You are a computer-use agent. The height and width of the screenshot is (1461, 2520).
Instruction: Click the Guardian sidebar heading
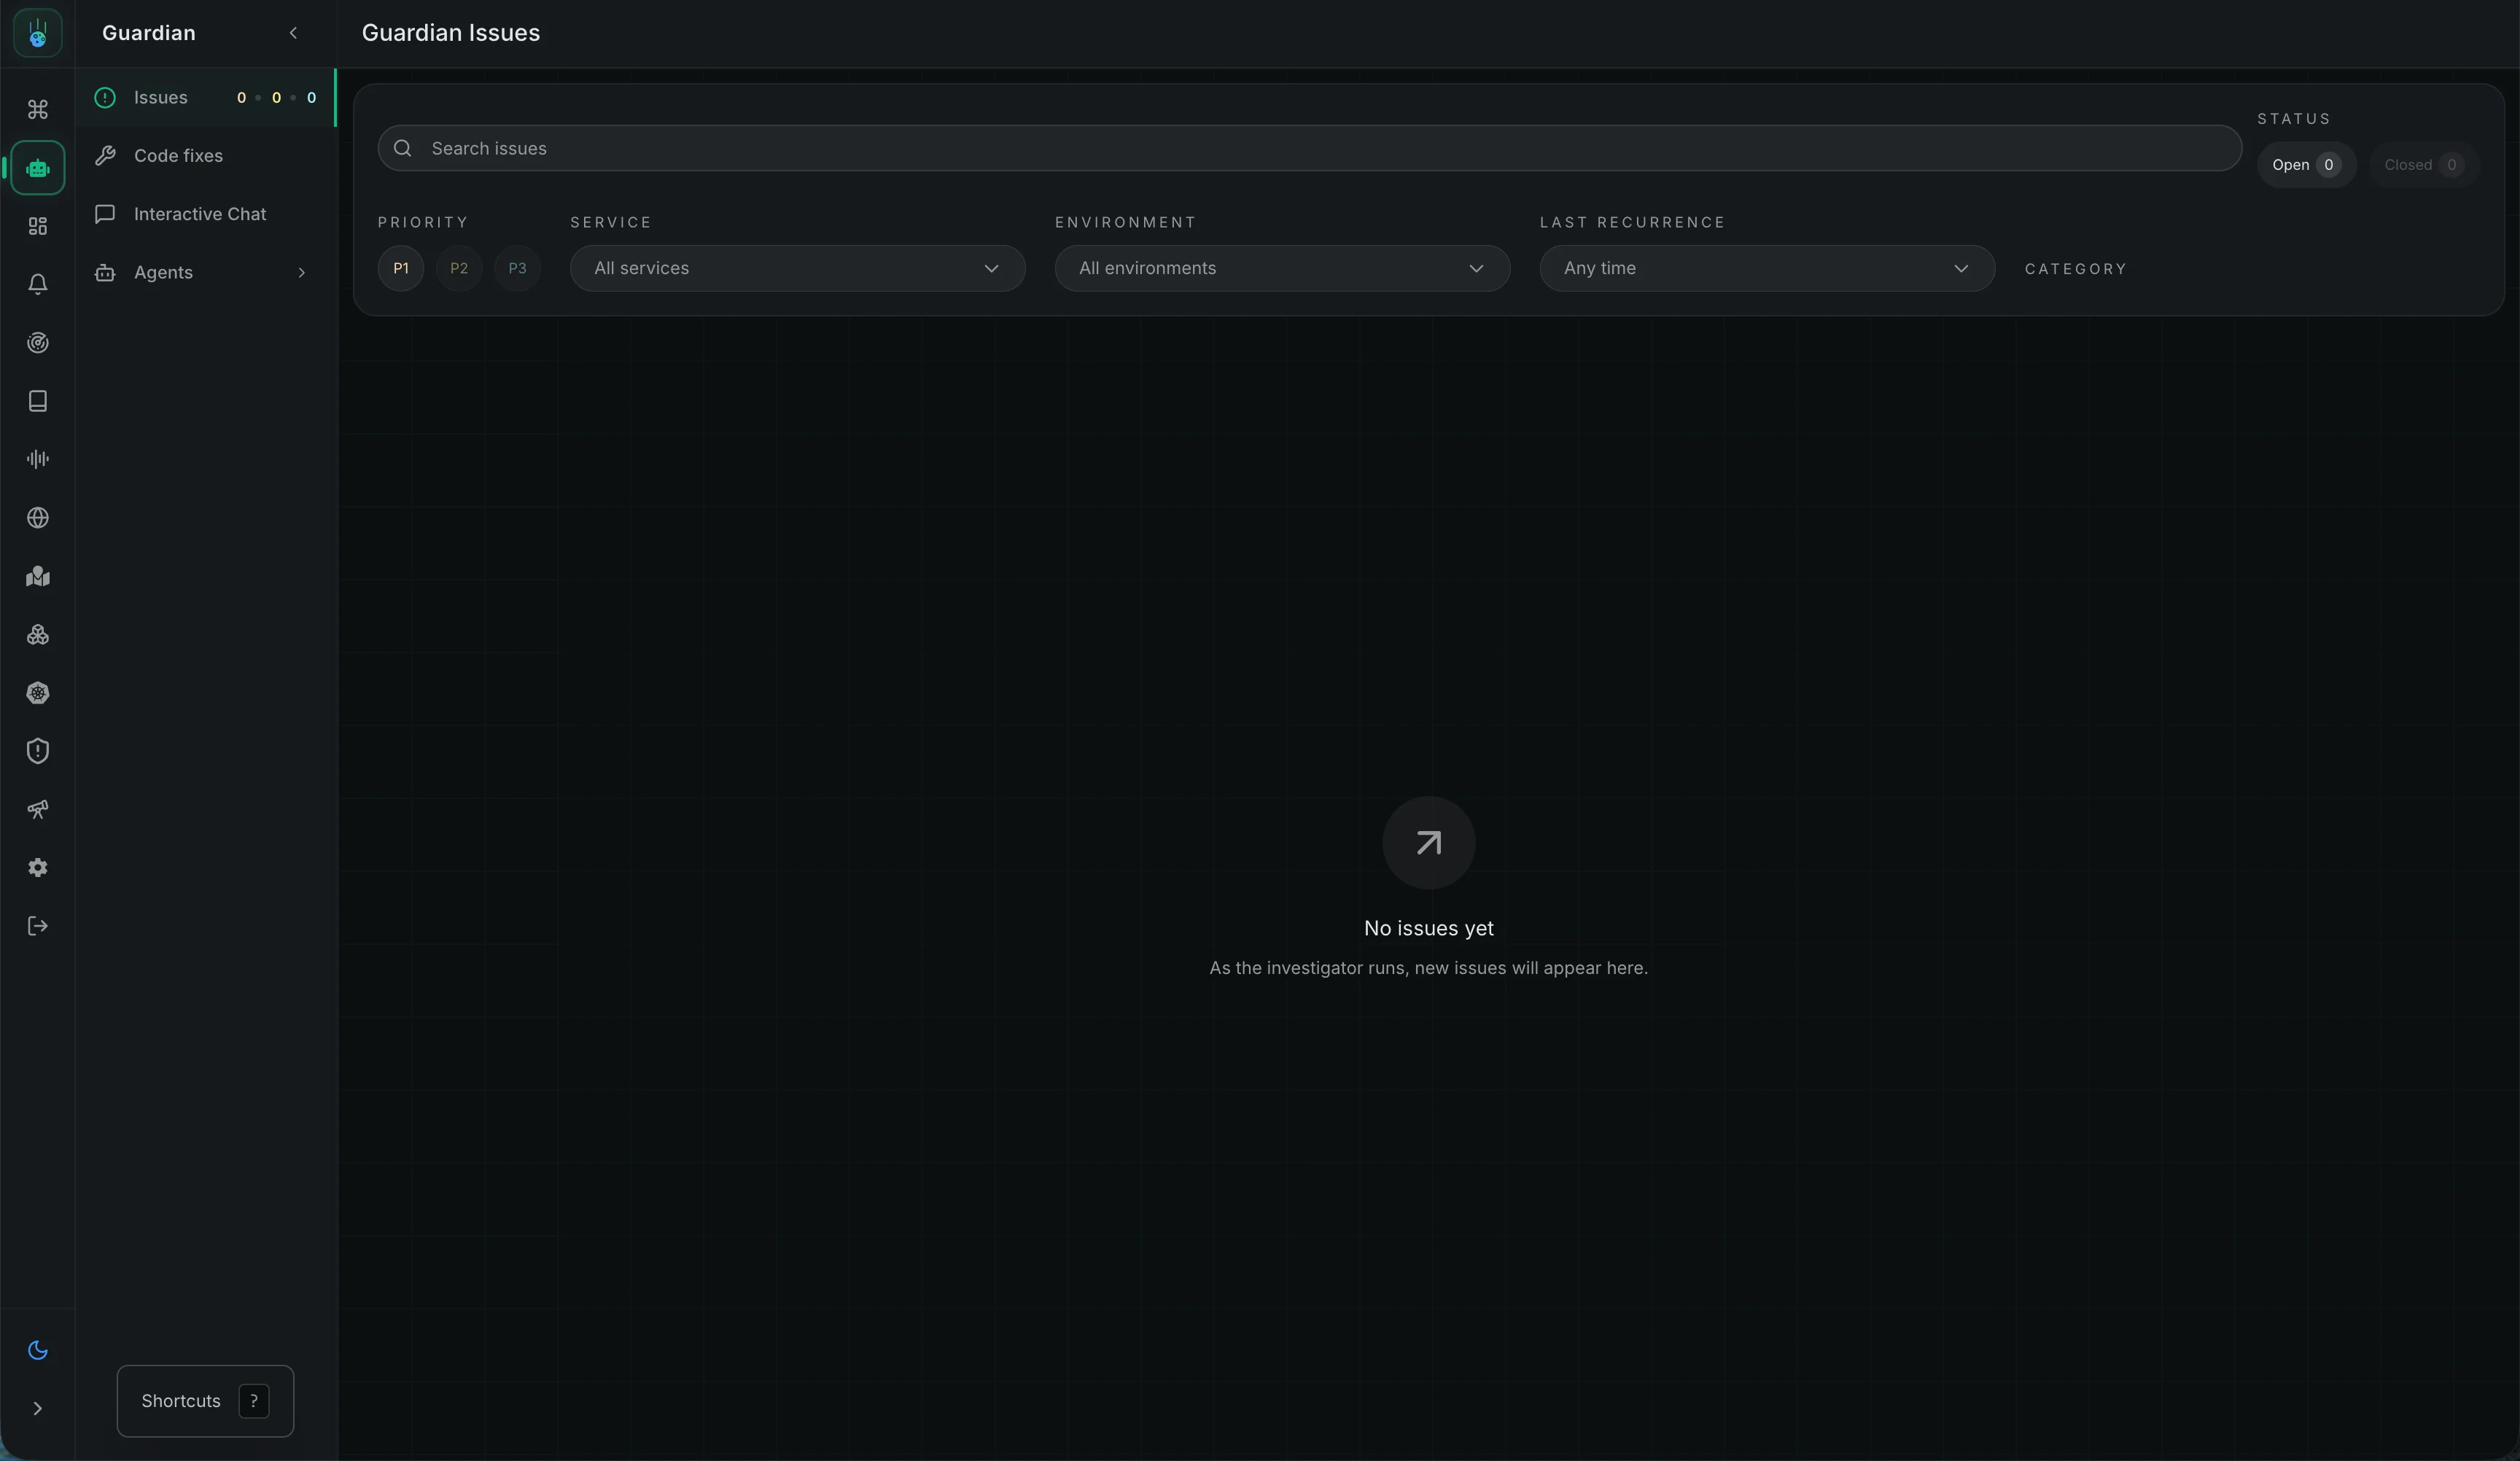click(x=148, y=33)
